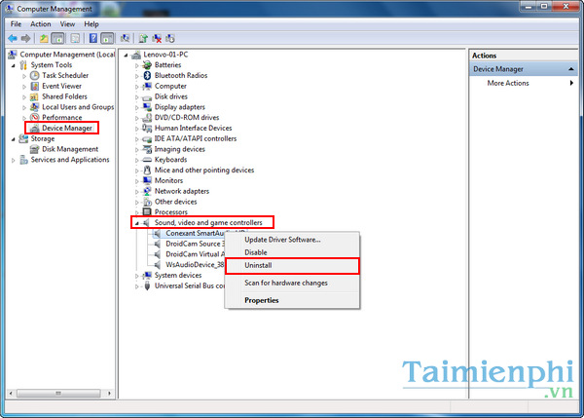Expand the Other devices category
Screen dimensions: 584x418
point(136,202)
